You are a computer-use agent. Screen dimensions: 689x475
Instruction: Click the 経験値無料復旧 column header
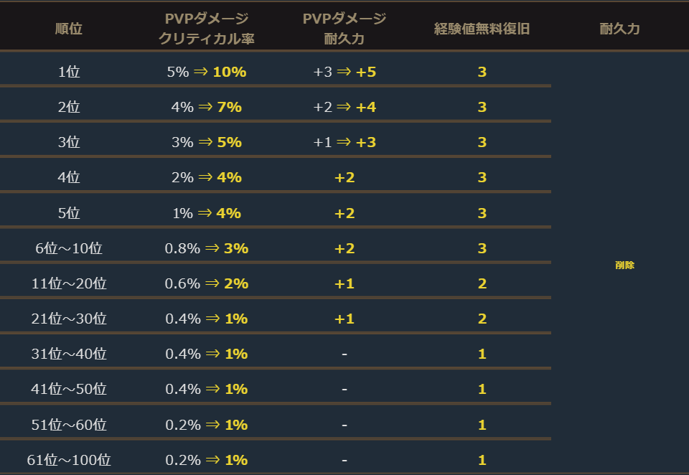(x=482, y=29)
